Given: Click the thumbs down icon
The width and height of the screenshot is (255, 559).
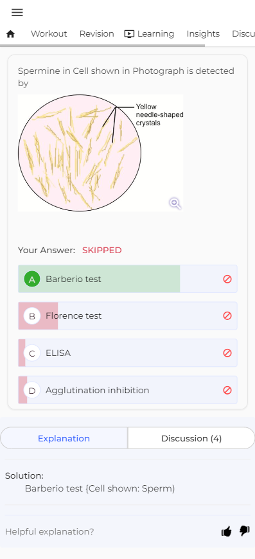Looking at the screenshot, I should [x=245, y=531].
